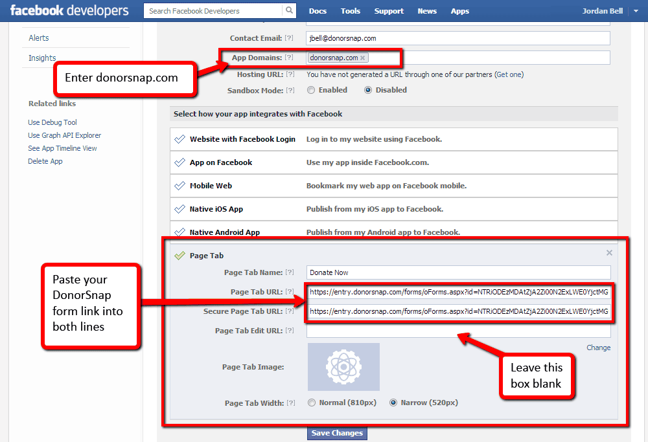Expand the Mobile Web integration section
Image resolution: width=648 pixels, height=442 pixels.
pyautogui.click(x=394, y=186)
